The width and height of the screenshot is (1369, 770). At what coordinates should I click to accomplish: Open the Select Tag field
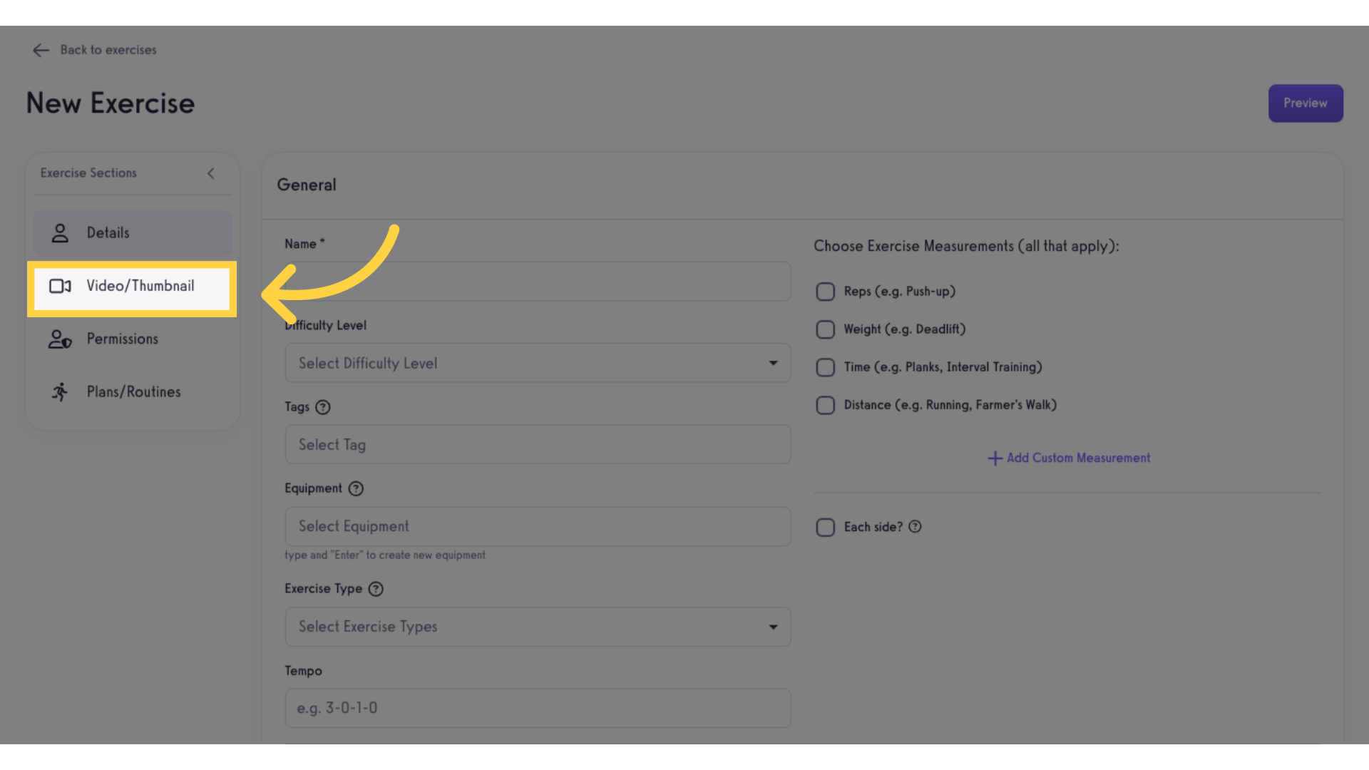538,444
